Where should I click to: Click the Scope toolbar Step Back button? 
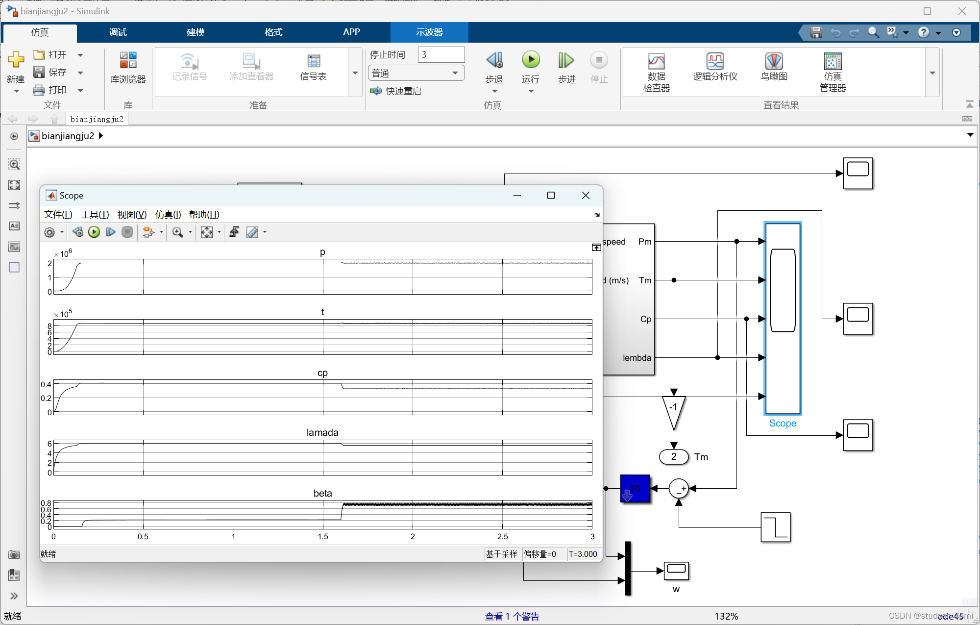pos(77,232)
